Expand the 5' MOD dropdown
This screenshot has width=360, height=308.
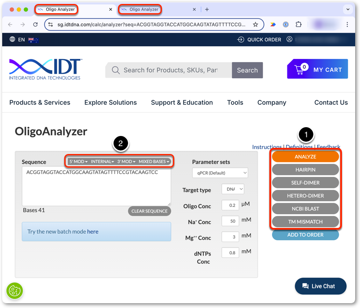78,161
